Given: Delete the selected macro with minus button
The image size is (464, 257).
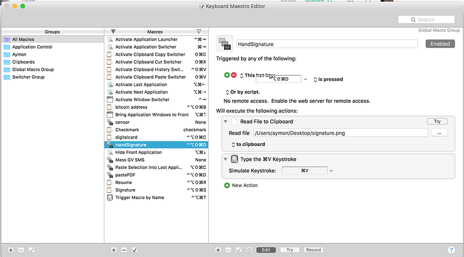Looking at the screenshot, I should pyautogui.click(x=124, y=250).
